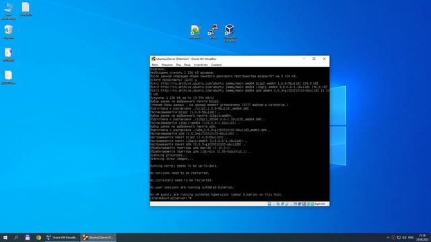Image resolution: width=431 pixels, height=242 pixels.
Task: Click the terminal shell prompt line
Action: point(170,198)
